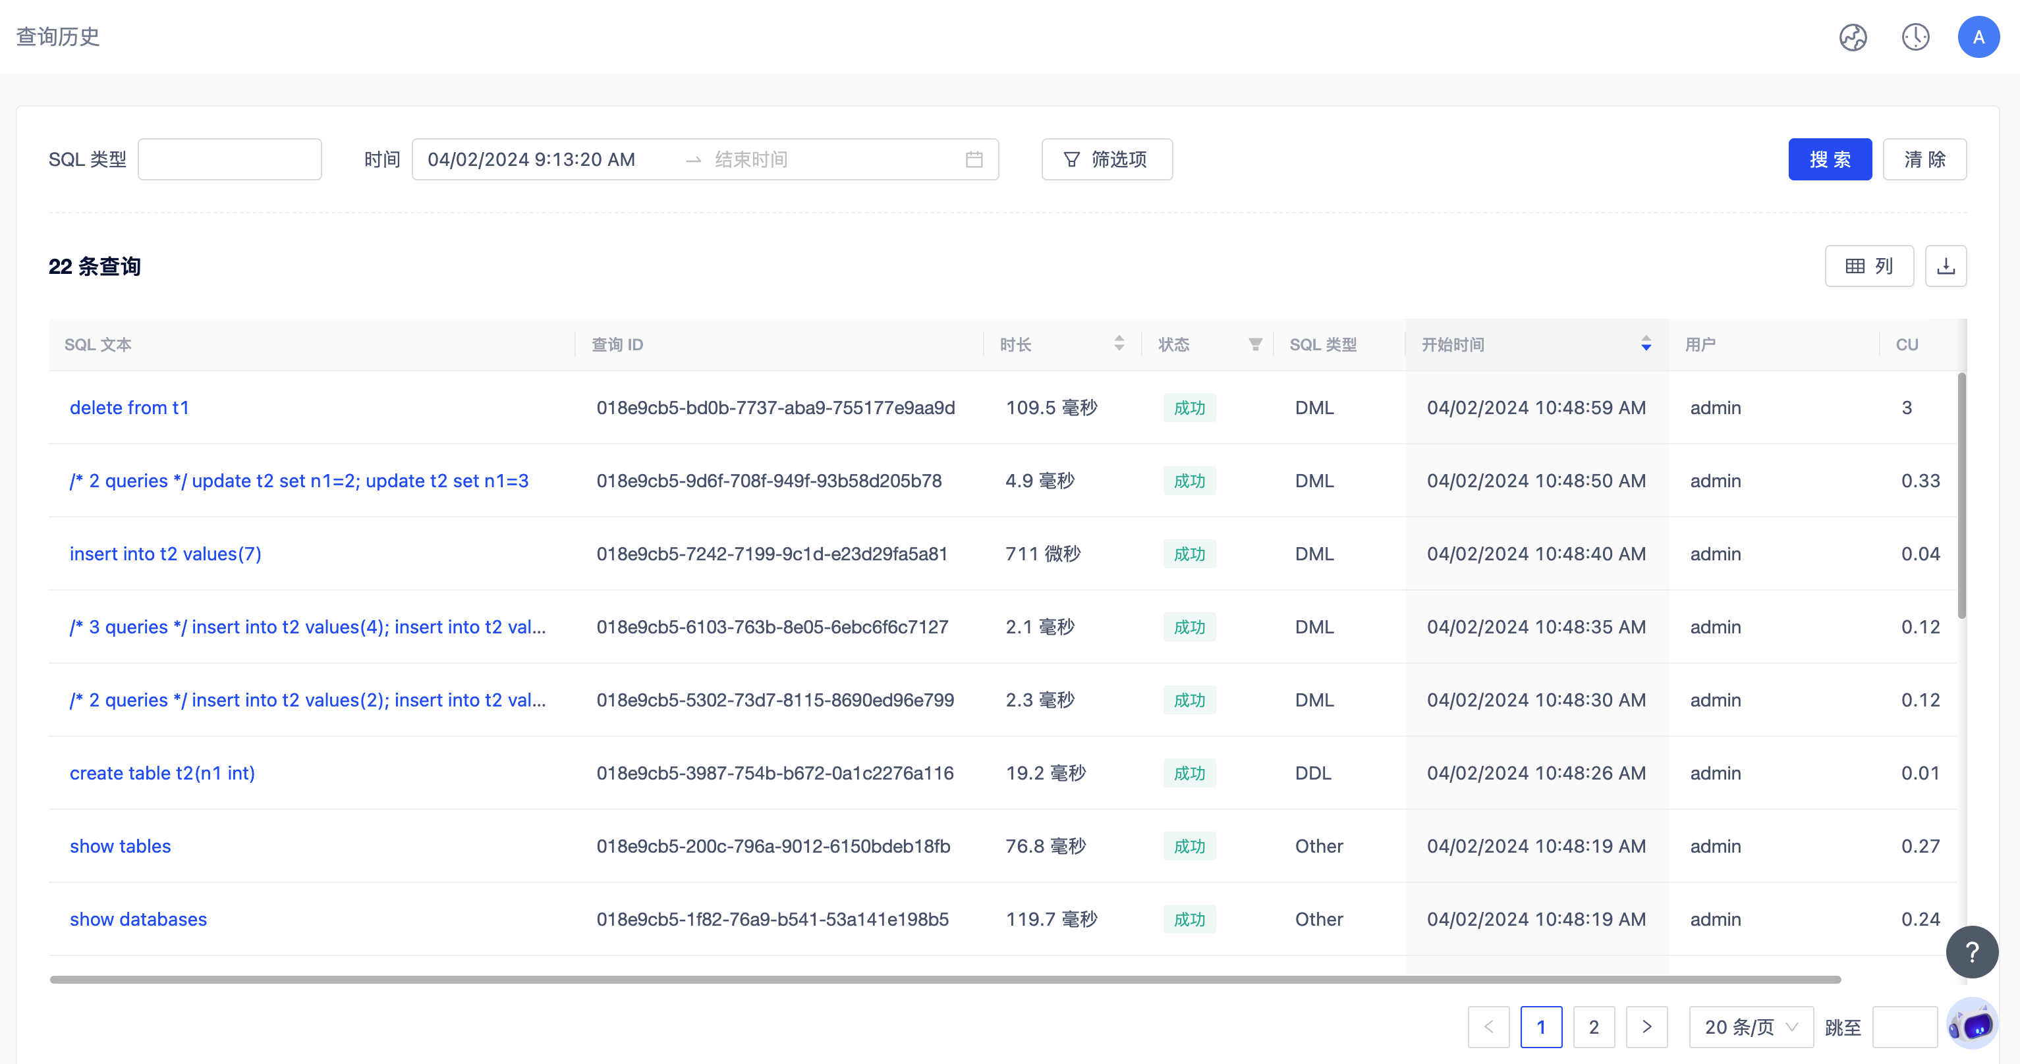Sort by duration column arrows
Screen dimensions: 2020x1064
point(1119,344)
